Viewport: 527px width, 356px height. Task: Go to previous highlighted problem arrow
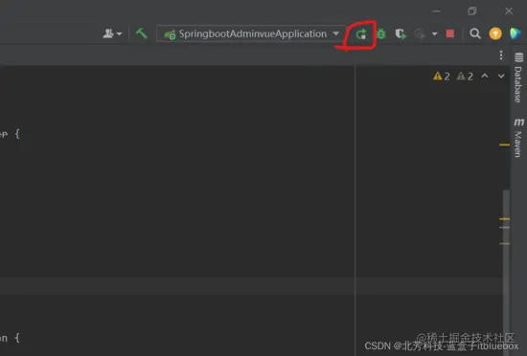pyautogui.click(x=485, y=76)
